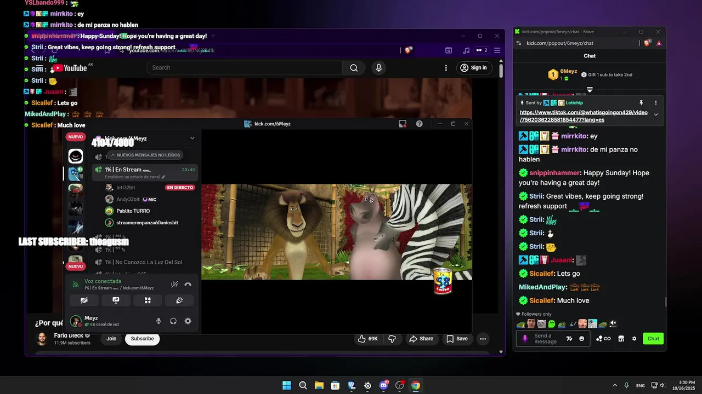This screenshot has width=702, height=394.
Task: Sign in to YouTube
Action: 474,68
